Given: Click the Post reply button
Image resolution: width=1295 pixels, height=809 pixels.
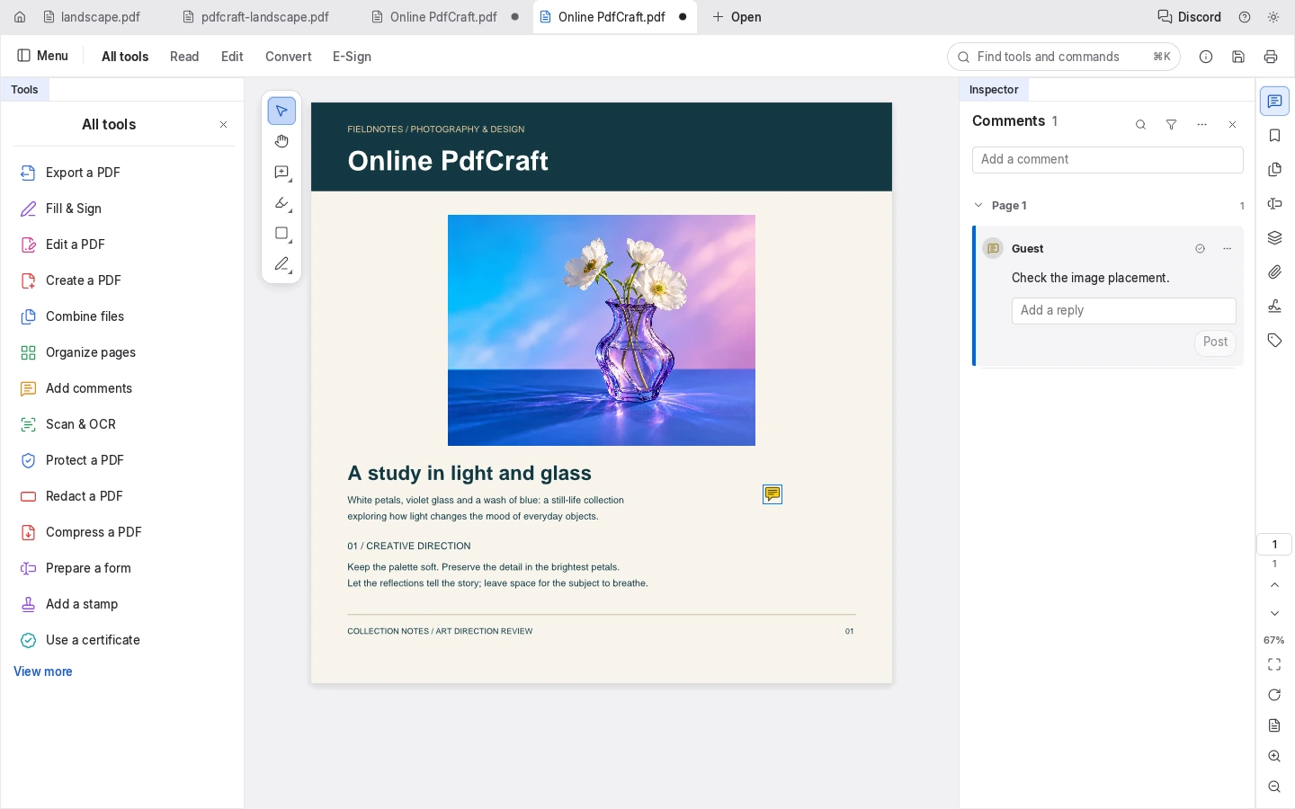Looking at the screenshot, I should point(1215,342).
